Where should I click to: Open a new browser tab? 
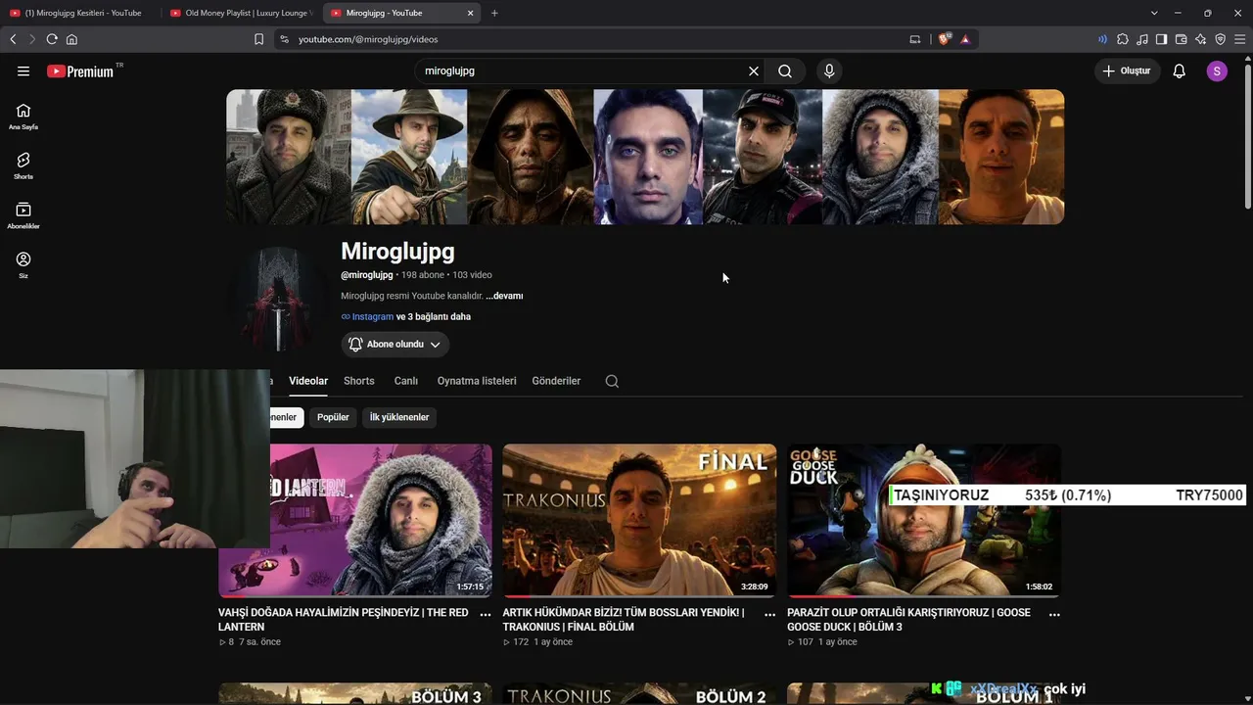pyautogui.click(x=494, y=13)
